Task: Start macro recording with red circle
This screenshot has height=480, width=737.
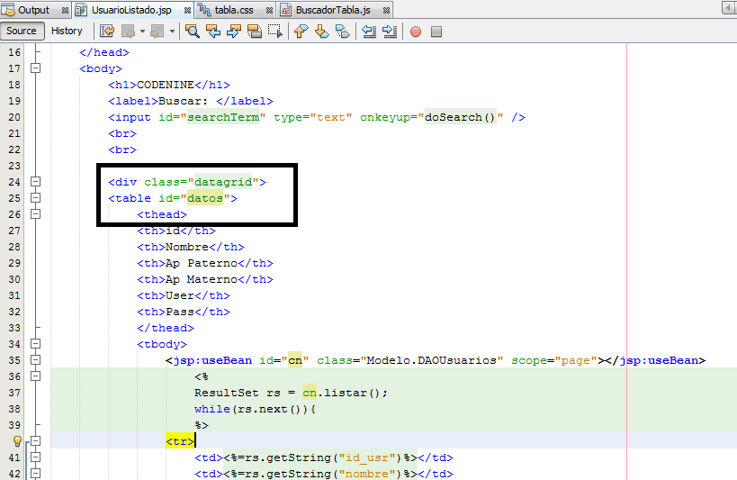Action: pyautogui.click(x=416, y=32)
